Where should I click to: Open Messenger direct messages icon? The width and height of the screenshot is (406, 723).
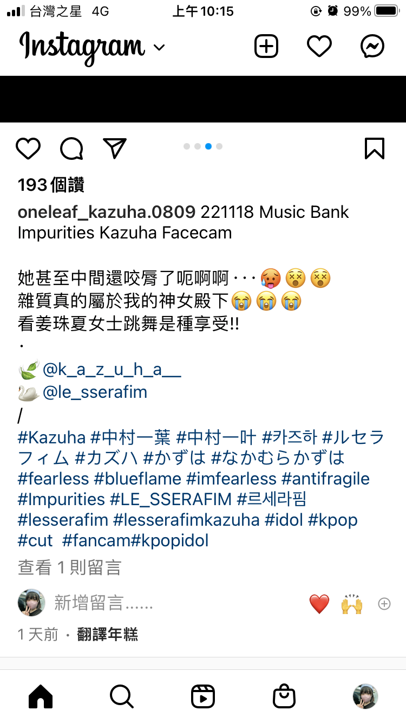372,47
